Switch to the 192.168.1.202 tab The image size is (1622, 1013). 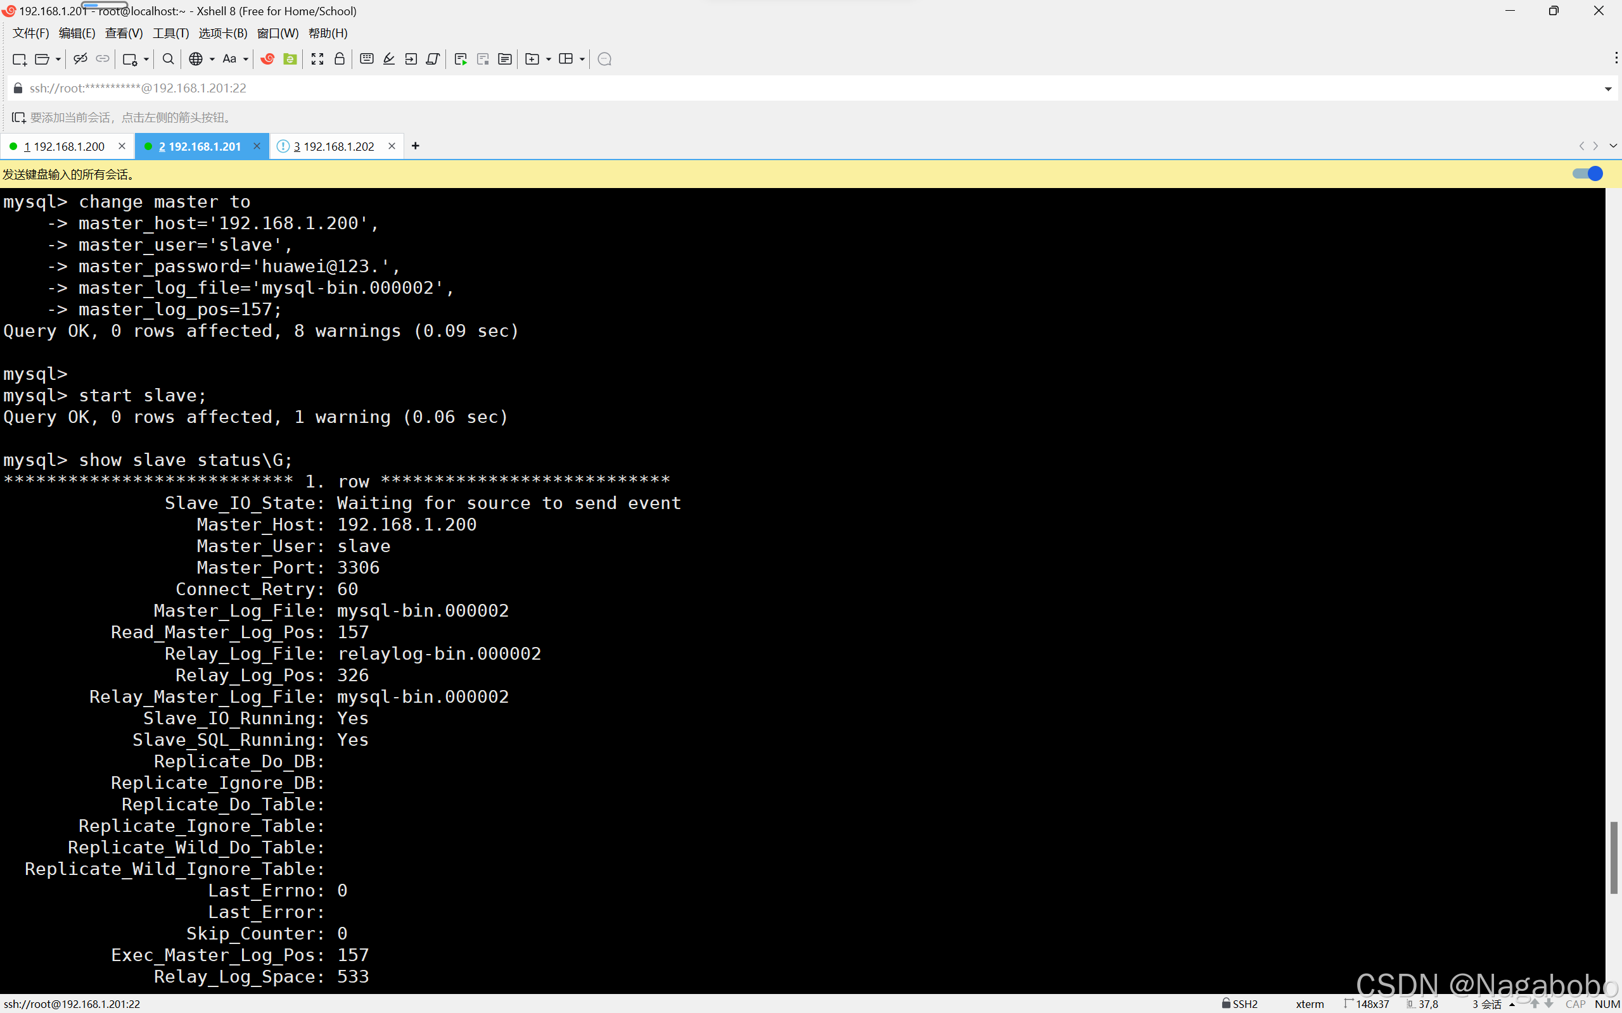click(337, 146)
